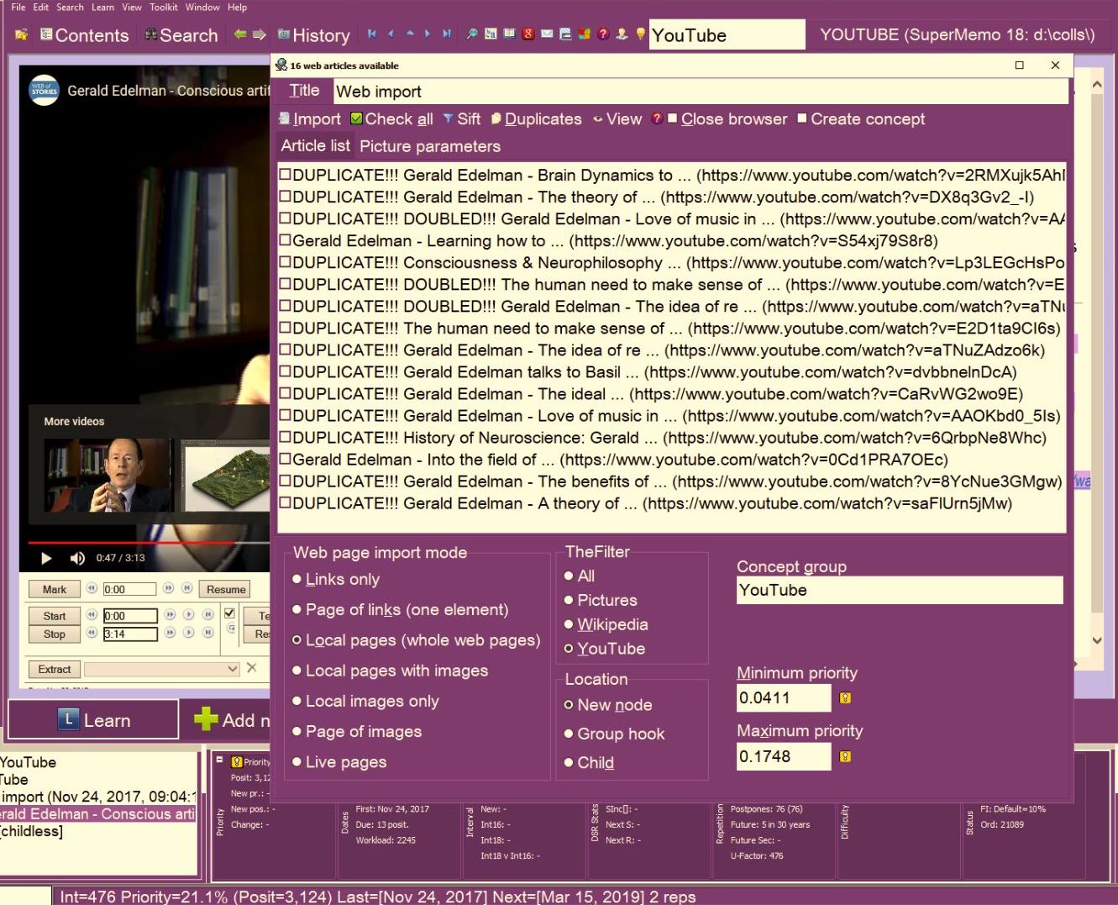The image size is (1118, 905).
Task: Open the Toolkit menu
Action: (163, 7)
